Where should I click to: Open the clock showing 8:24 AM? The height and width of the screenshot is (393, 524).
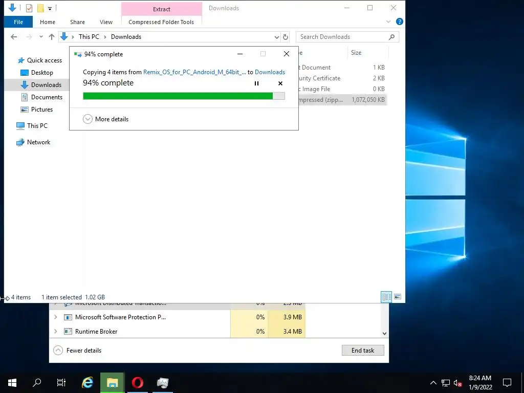[480, 383]
